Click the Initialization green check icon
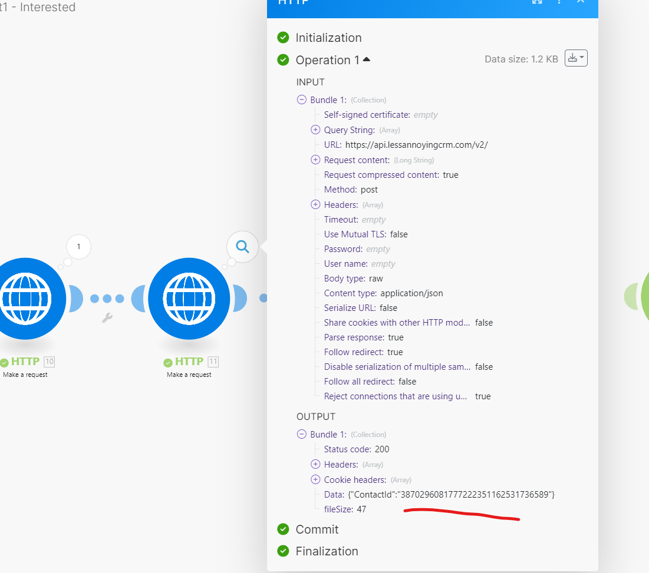This screenshot has width=649, height=573. pos(283,38)
